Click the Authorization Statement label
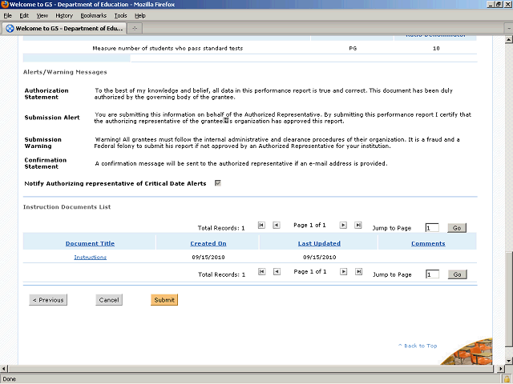Viewport: 513px width, 384px height. (x=46, y=94)
